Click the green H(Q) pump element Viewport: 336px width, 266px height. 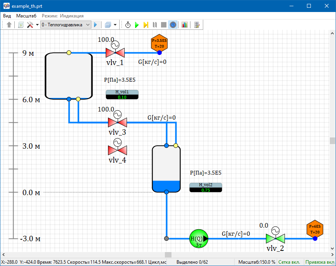[199, 239]
